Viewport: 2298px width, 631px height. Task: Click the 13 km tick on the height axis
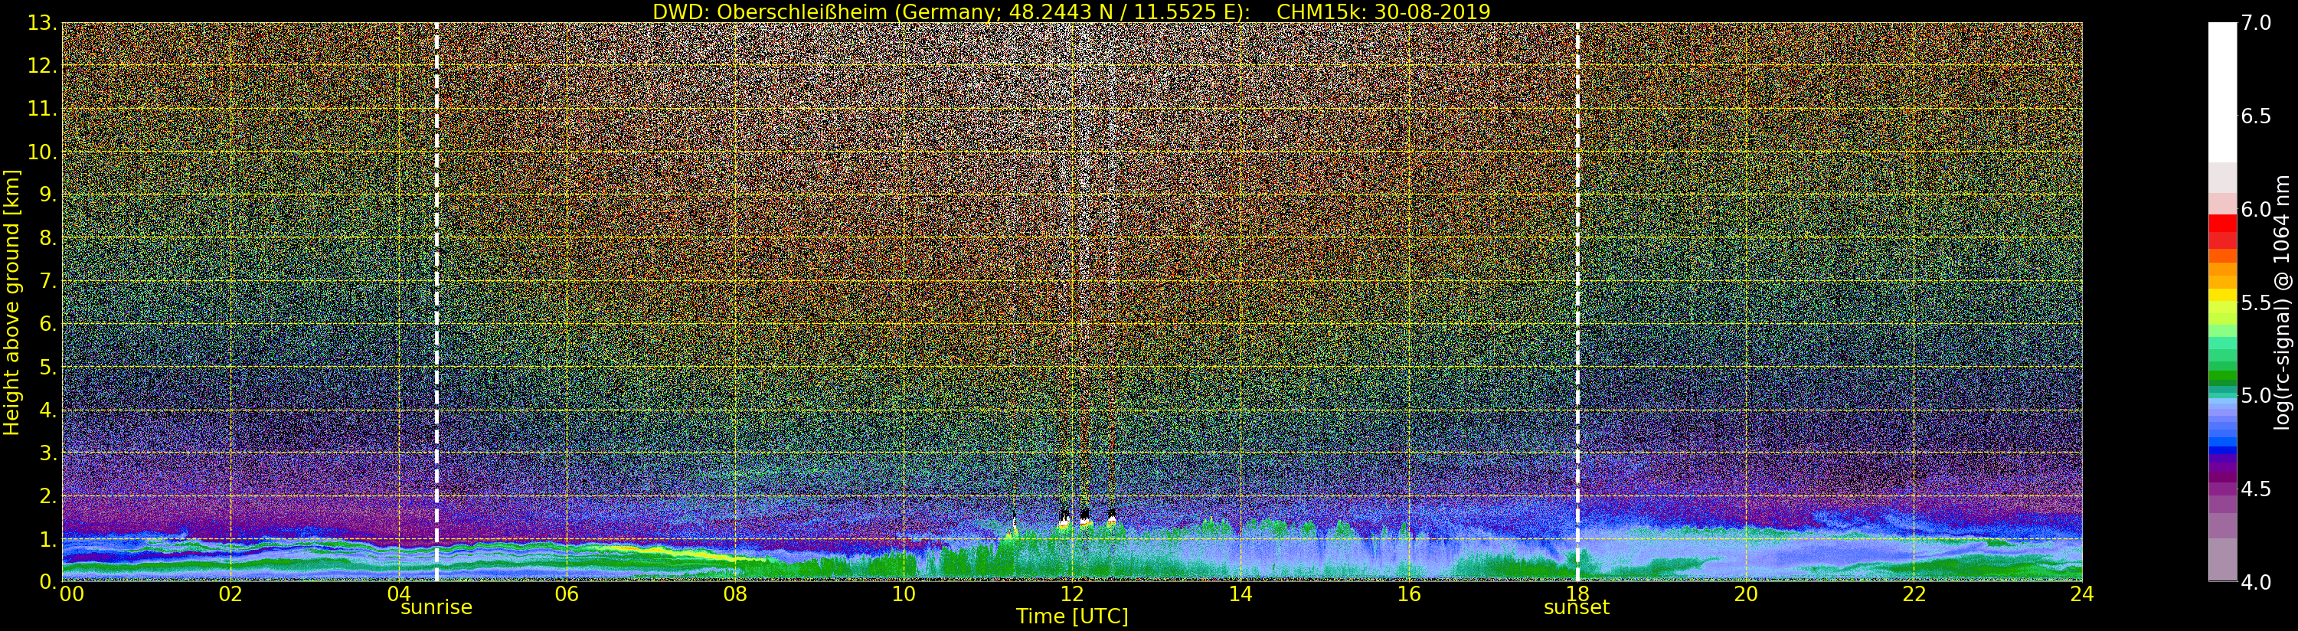pyautogui.click(x=41, y=23)
